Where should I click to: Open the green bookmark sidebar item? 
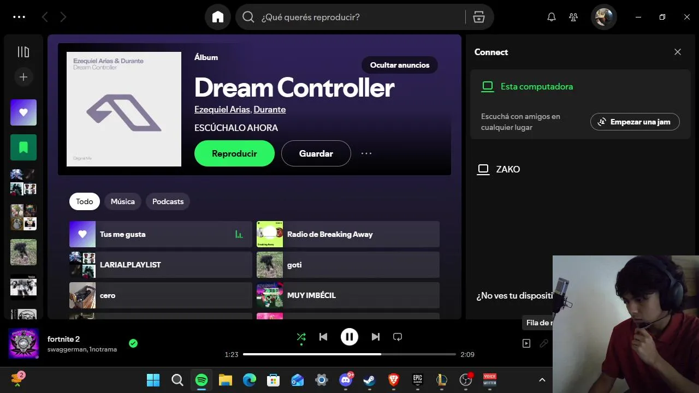tap(23, 147)
